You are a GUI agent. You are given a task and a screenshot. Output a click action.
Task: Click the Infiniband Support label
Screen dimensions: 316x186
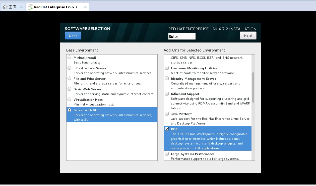(185, 94)
